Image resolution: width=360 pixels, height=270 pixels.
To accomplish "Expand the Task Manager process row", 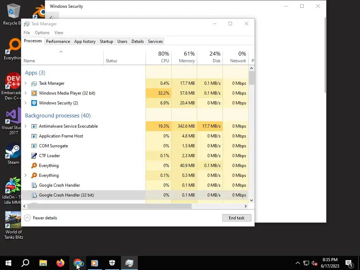I will 26,83.
